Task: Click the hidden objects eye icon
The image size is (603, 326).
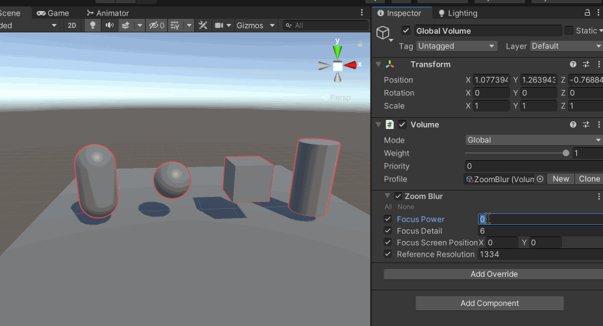Action: click(154, 25)
